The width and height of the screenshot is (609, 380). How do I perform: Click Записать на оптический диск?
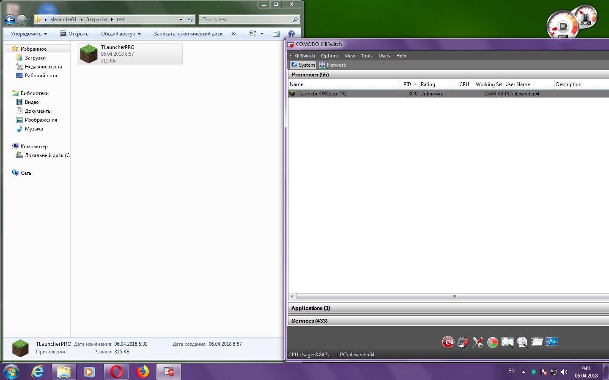tap(188, 34)
